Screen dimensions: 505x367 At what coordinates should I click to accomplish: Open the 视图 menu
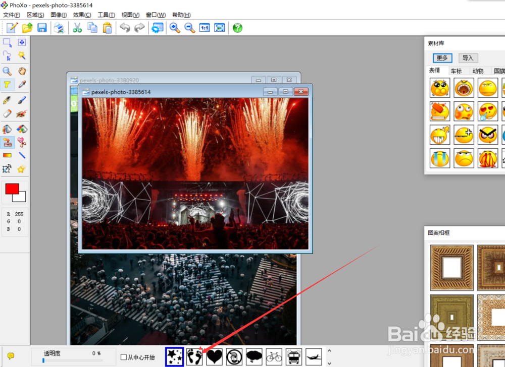[130, 15]
